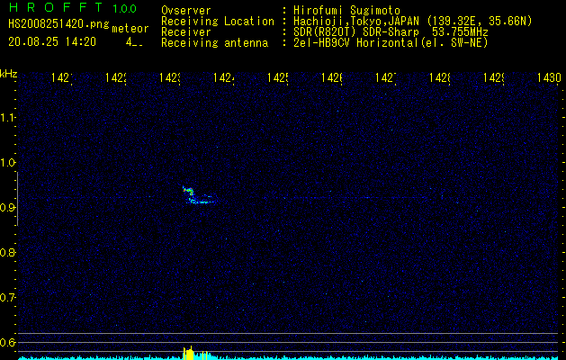
Task: Click the 0.7 frequency axis label
Action: [x=7, y=297]
